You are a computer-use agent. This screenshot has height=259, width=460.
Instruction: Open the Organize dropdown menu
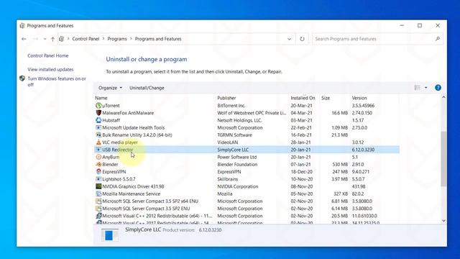110,88
